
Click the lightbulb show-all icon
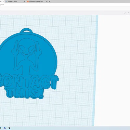point(125,13)
